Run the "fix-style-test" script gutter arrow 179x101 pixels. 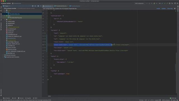click(45, 50)
